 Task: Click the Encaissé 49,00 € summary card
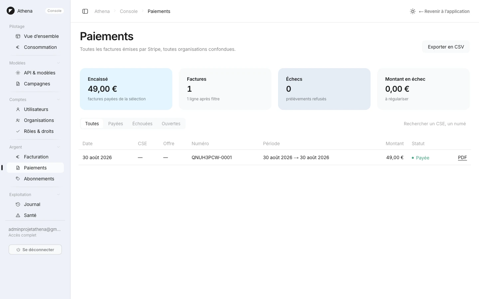tap(126, 89)
